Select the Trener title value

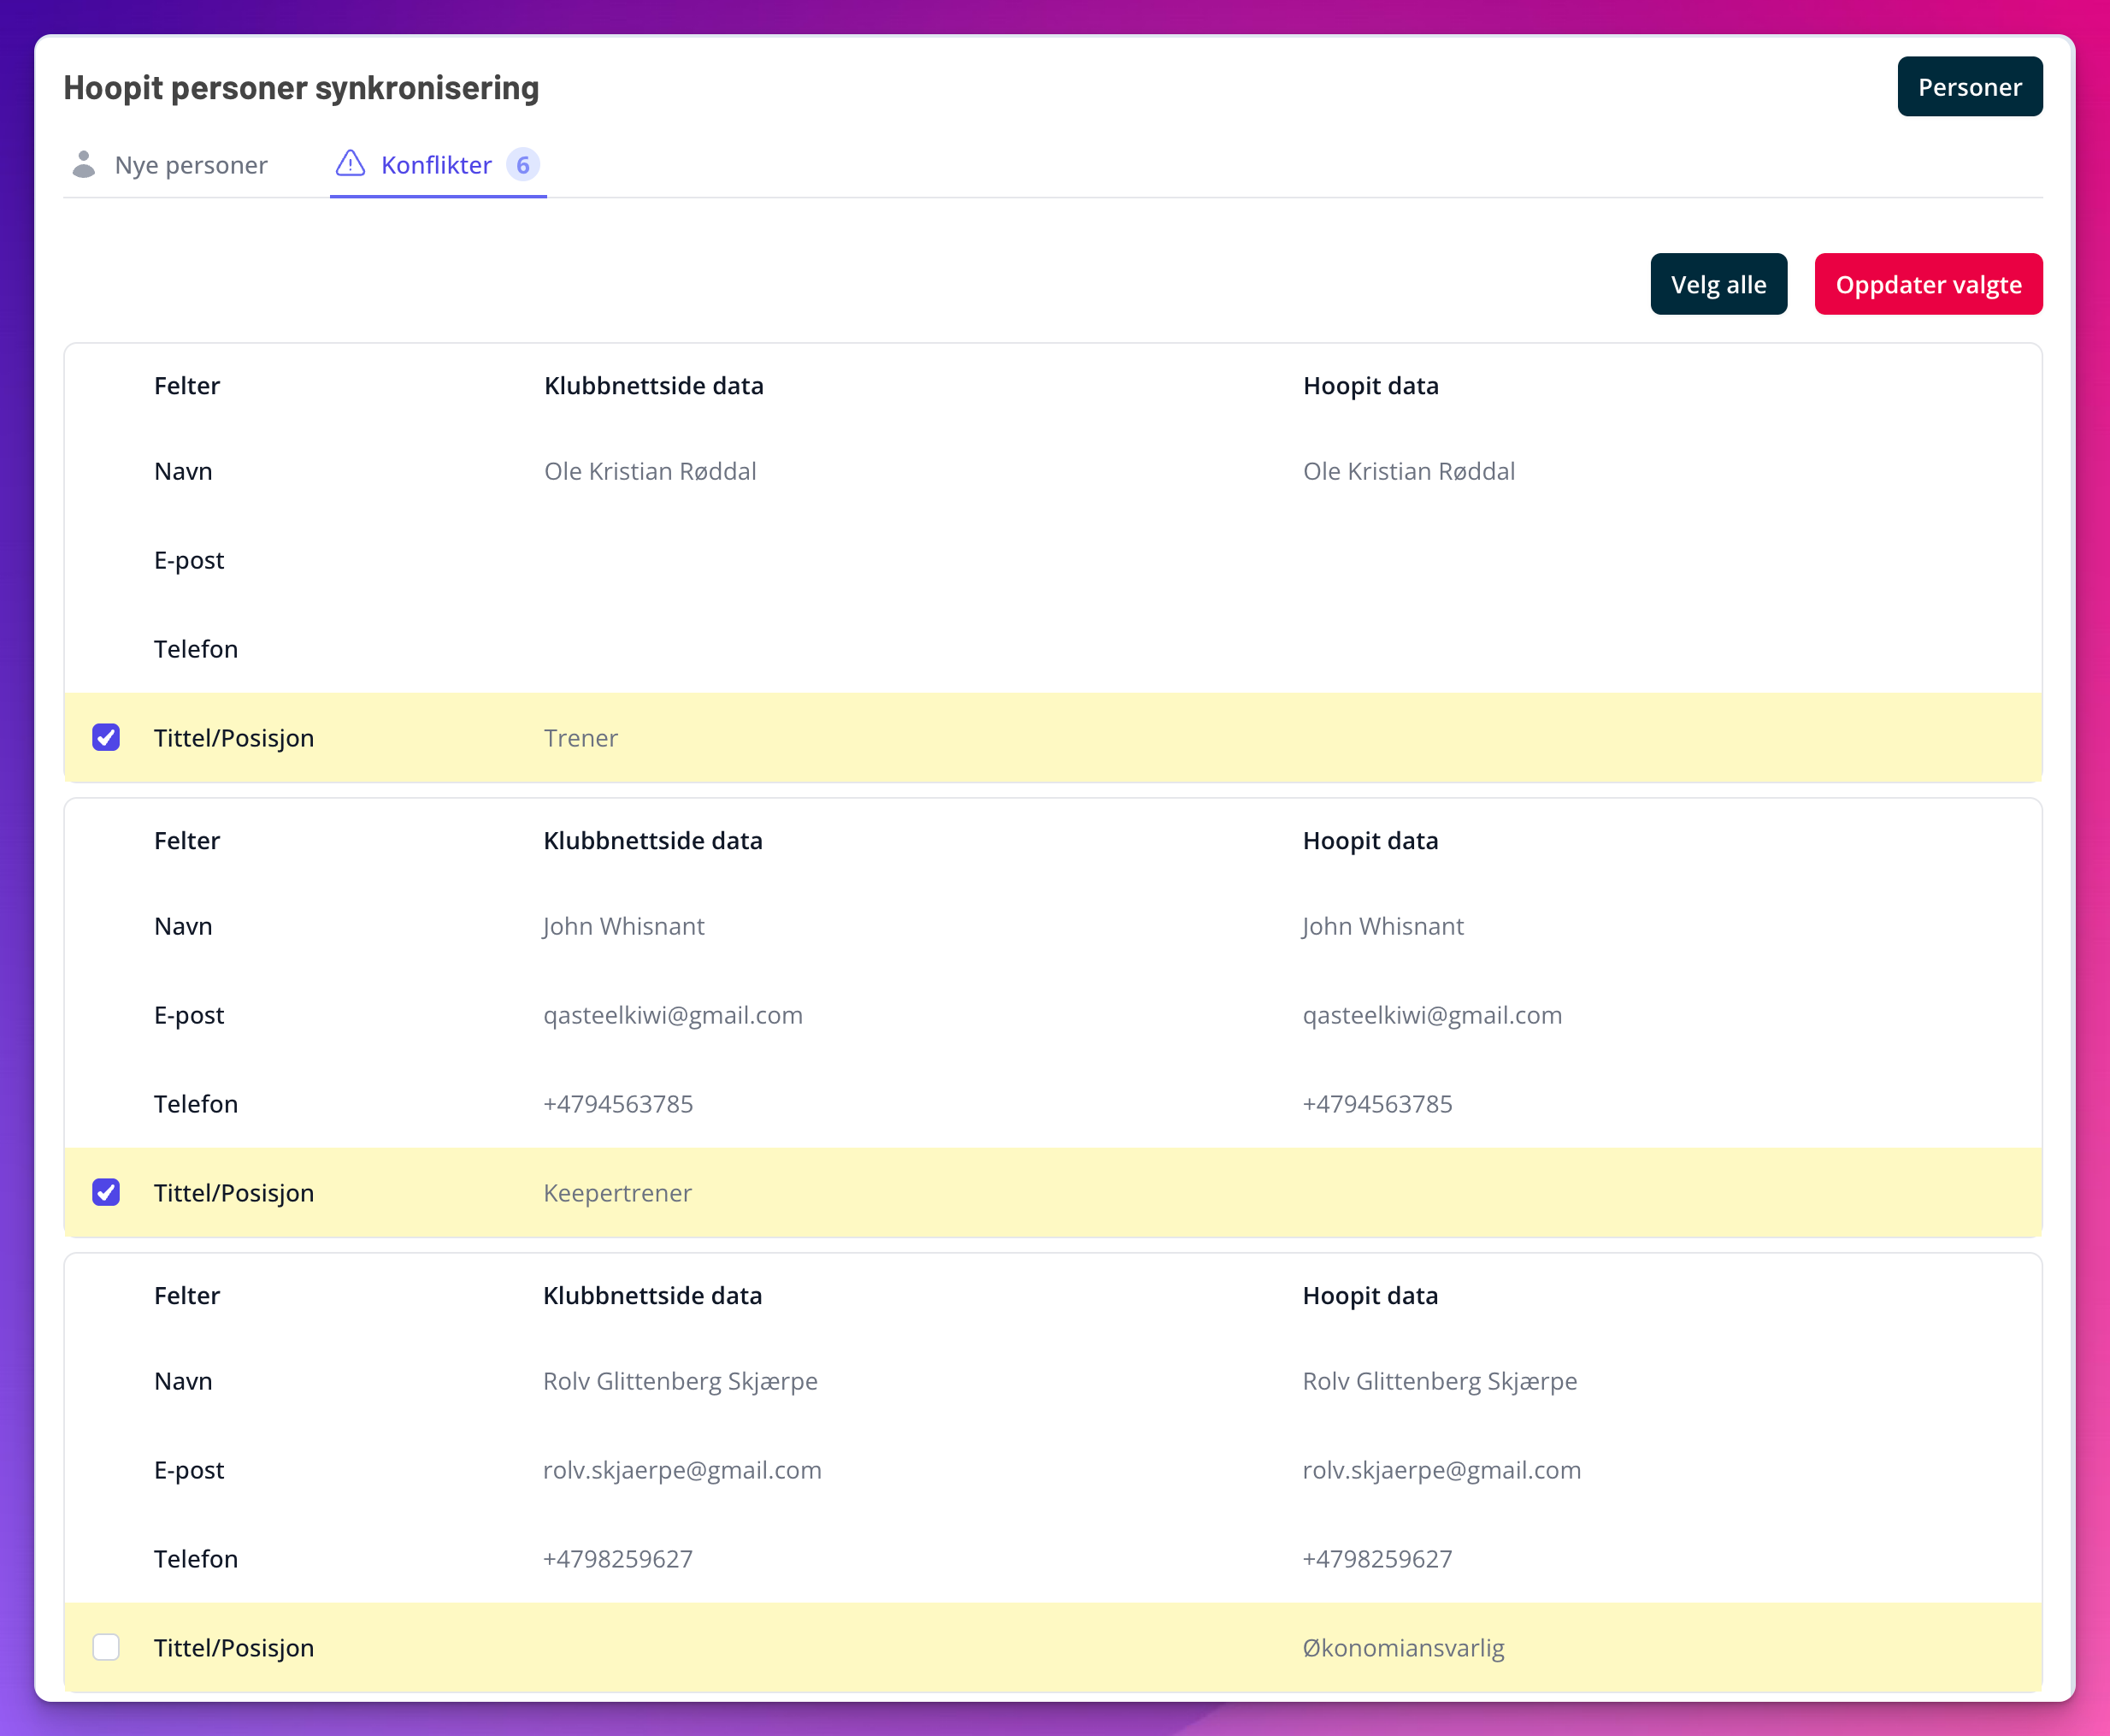pos(581,739)
